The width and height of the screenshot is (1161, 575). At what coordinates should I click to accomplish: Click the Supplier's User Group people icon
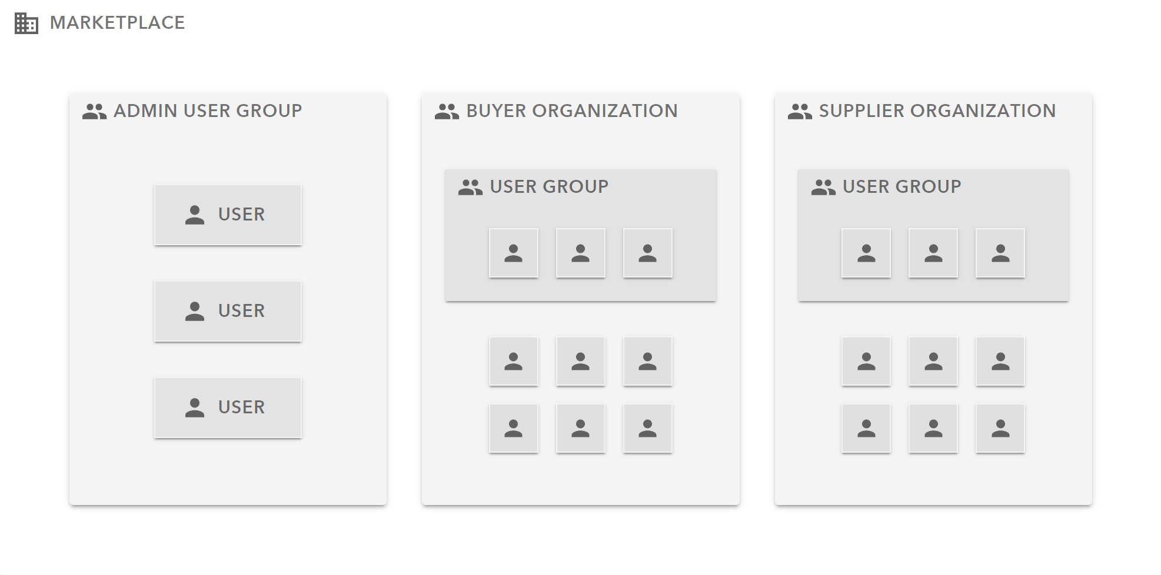pos(823,187)
